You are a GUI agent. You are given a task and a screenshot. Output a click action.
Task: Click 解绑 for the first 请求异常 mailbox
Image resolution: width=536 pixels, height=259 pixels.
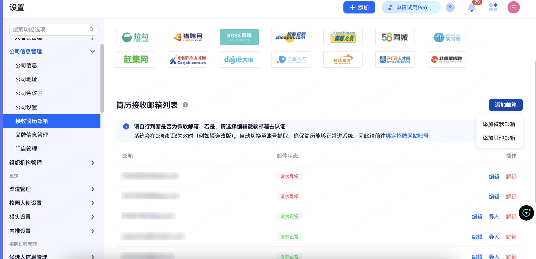pyautogui.click(x=511, y=177)
